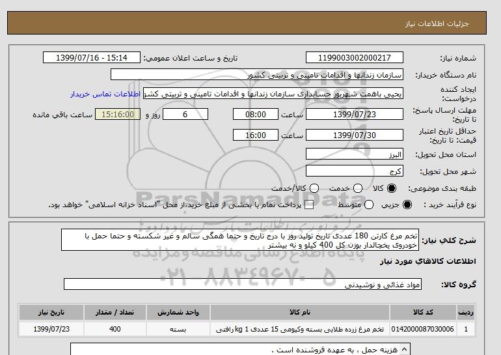Select the خدمت category radio button
This screenshot has height=355, width=501.
pyautogui.click(x=358, y=188)
